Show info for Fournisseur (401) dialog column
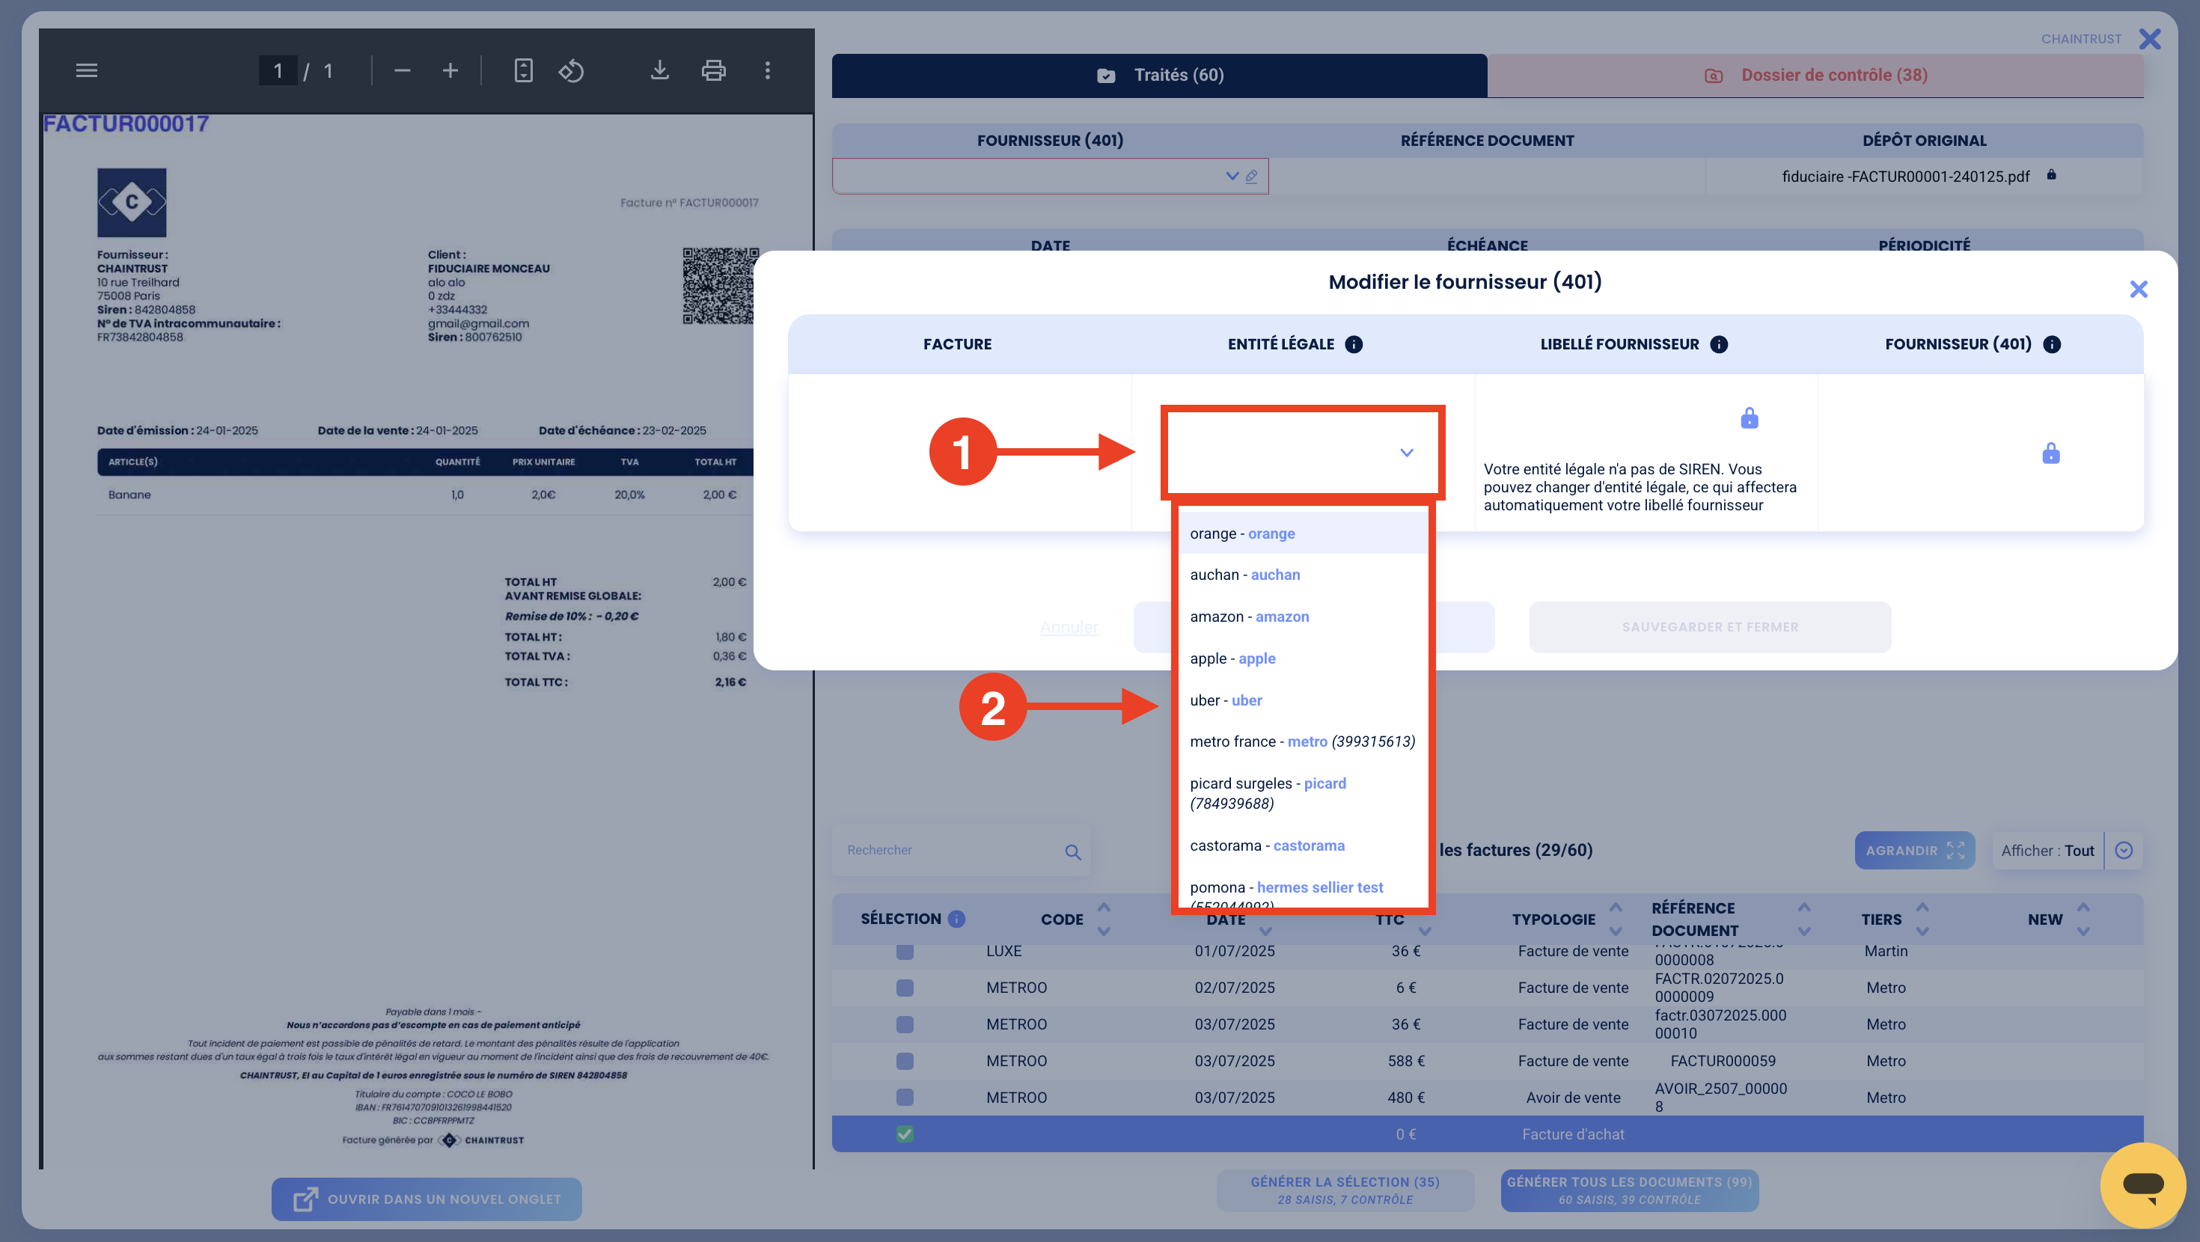This screenshot has width=2200, height=1242. point(2051,344)
